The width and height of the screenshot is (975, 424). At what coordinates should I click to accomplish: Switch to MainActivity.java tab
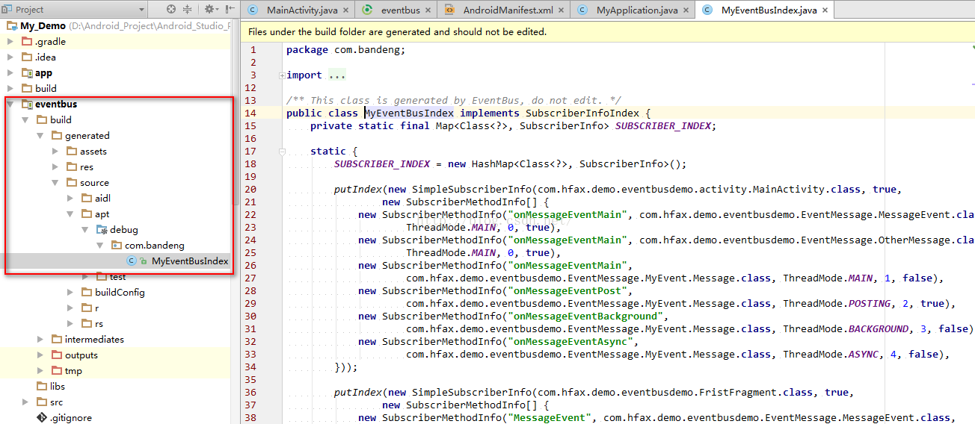click(297, 10)
